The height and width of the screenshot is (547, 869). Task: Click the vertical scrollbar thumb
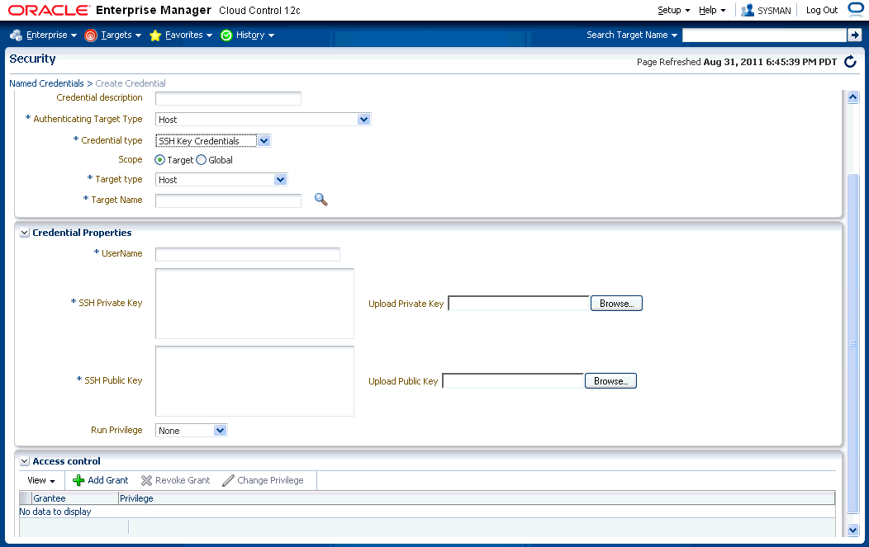853,343
